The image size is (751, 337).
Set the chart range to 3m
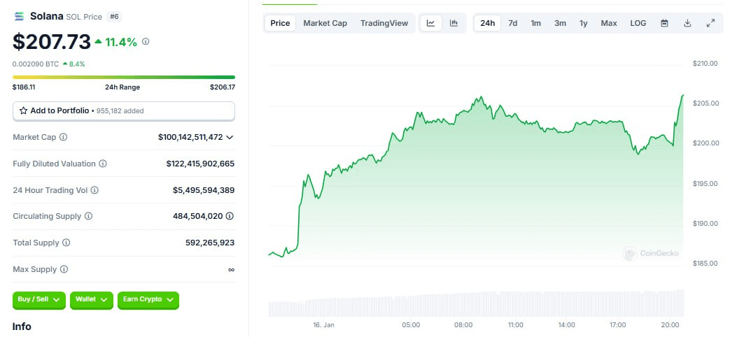point(560,23)
